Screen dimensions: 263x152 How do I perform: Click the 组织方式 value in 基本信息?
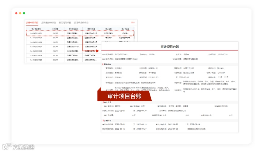click(221, 68)
